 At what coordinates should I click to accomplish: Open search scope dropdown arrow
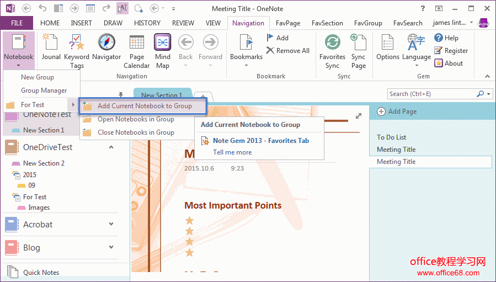(x=489, y=94)
